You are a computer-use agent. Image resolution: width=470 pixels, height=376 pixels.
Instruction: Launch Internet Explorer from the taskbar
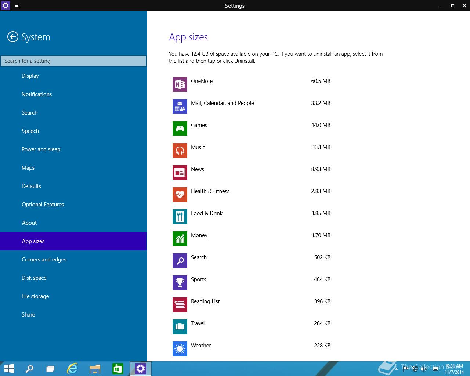click(x=72, y=369)
